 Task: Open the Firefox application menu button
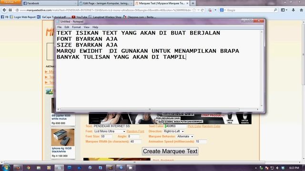coord(10,2)
